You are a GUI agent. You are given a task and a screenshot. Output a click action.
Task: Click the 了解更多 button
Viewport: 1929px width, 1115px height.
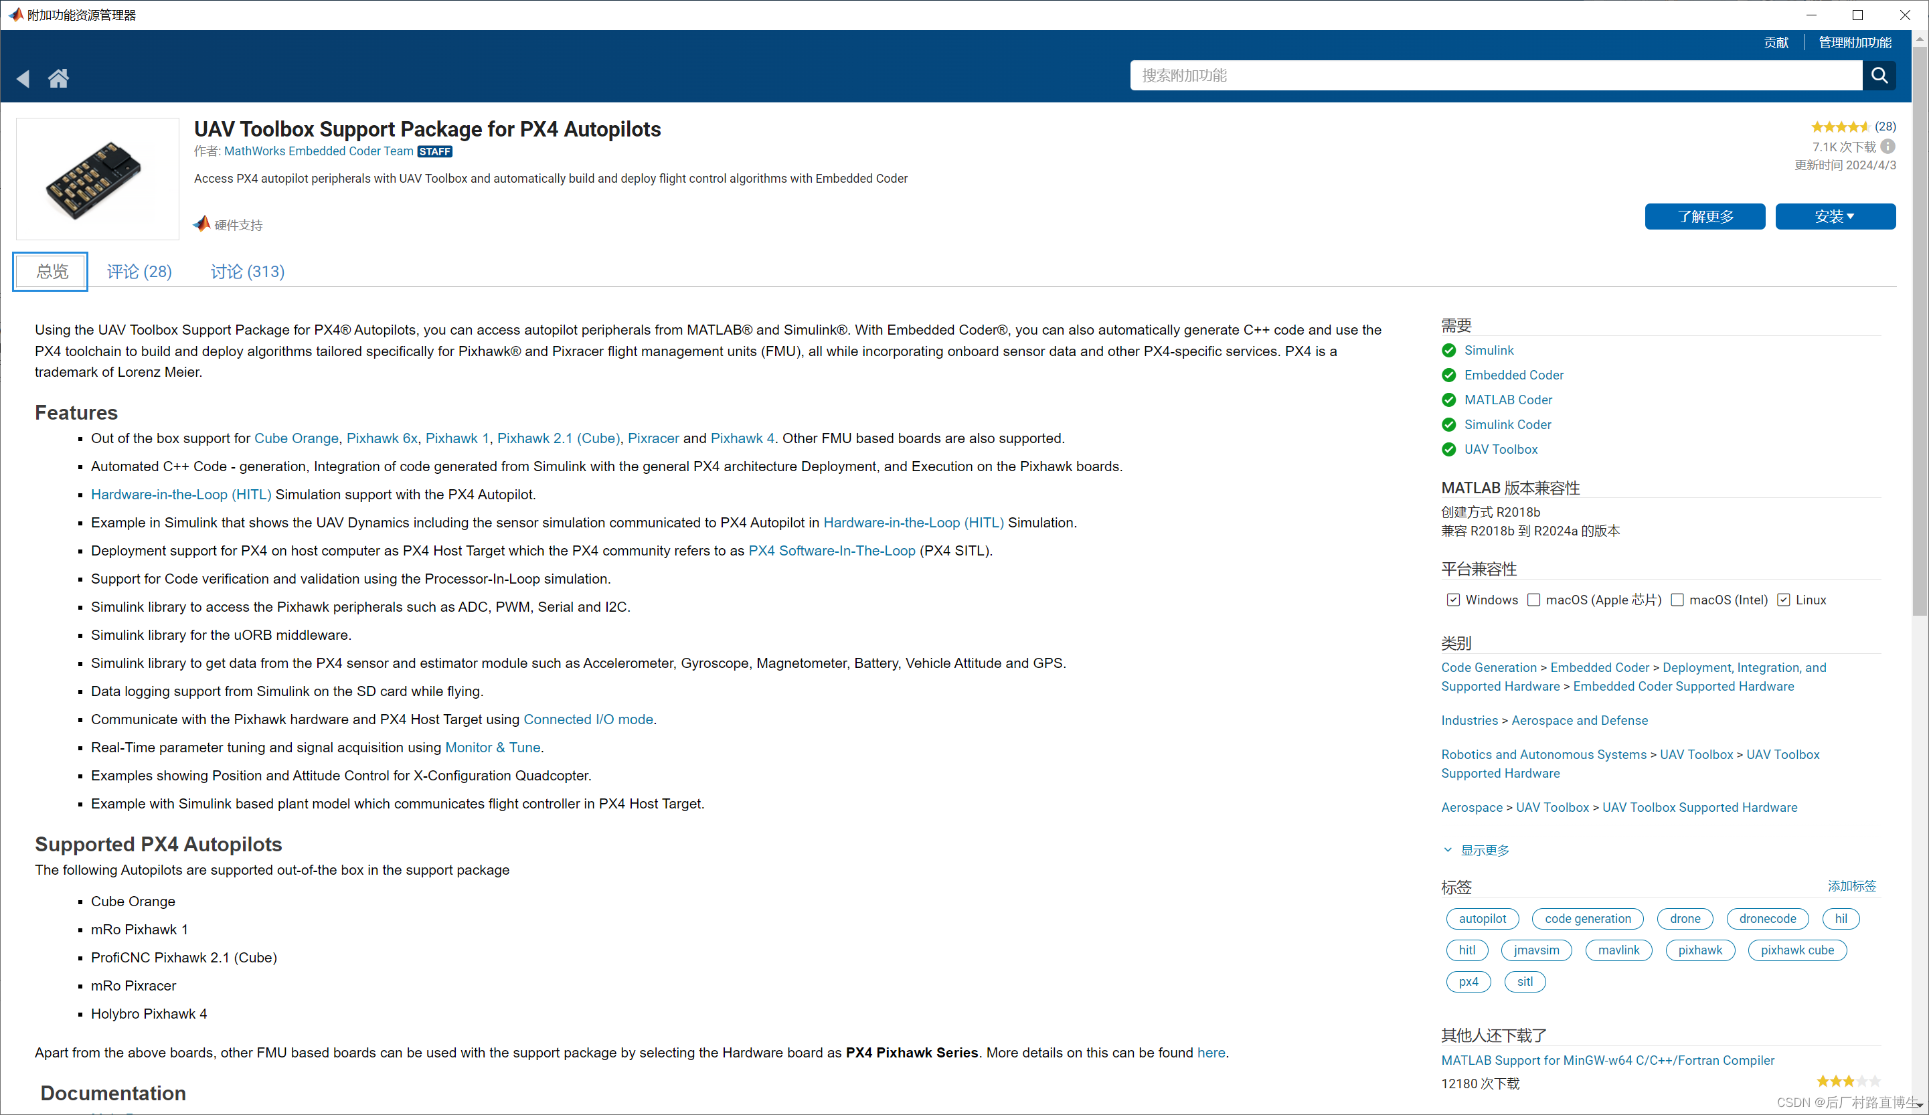coord(1704,217)
